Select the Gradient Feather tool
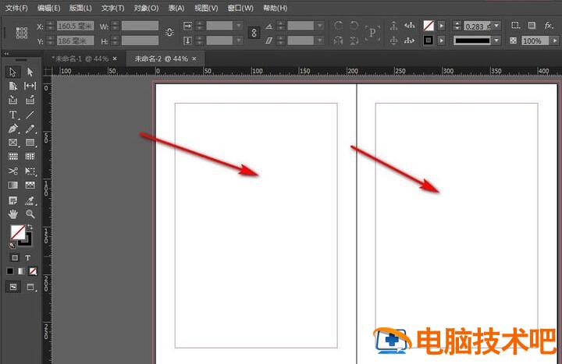Screen dimensions: 562x364 30,185
